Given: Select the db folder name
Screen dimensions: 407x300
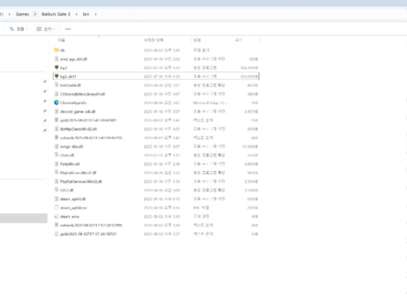Looking at the screenshot, I should tap(62, 50).
